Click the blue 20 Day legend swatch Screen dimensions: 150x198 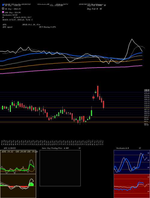[3, 5]
